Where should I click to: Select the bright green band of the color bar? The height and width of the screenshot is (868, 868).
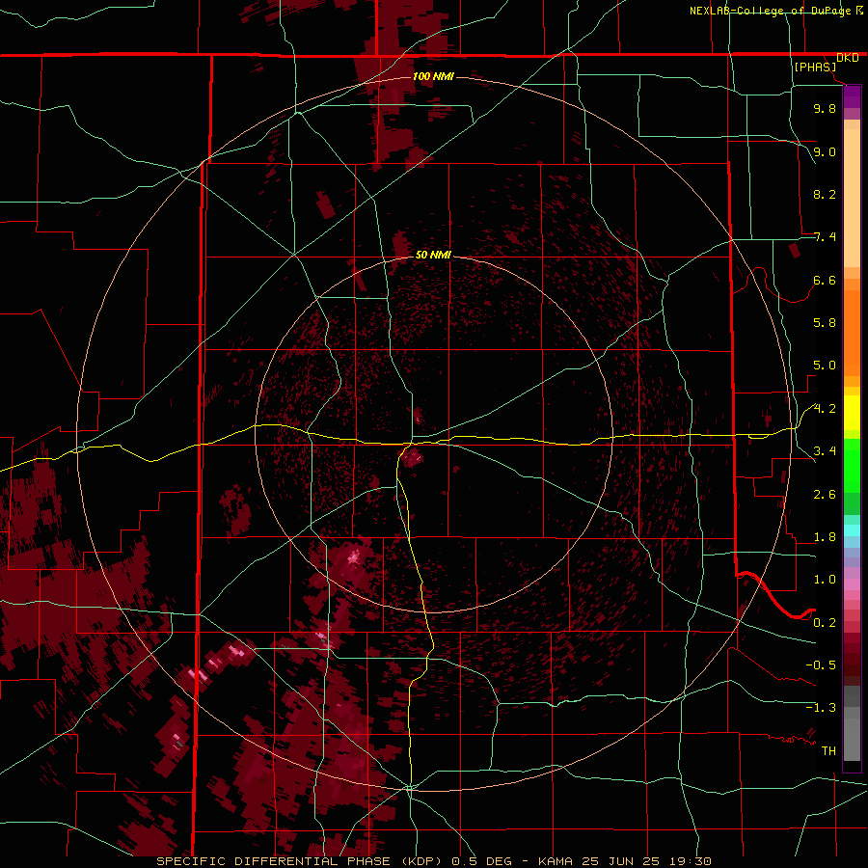pos(852,466)
